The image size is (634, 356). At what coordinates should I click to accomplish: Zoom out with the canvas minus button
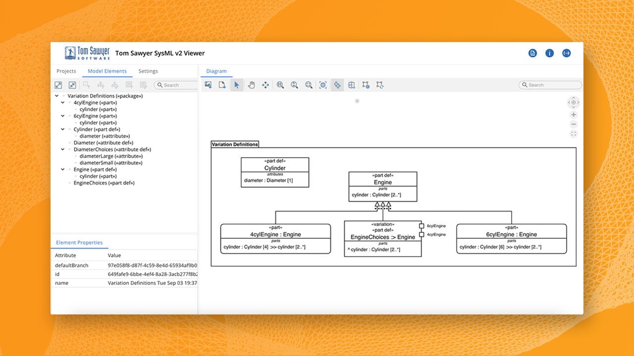click(x=574, y=125)
